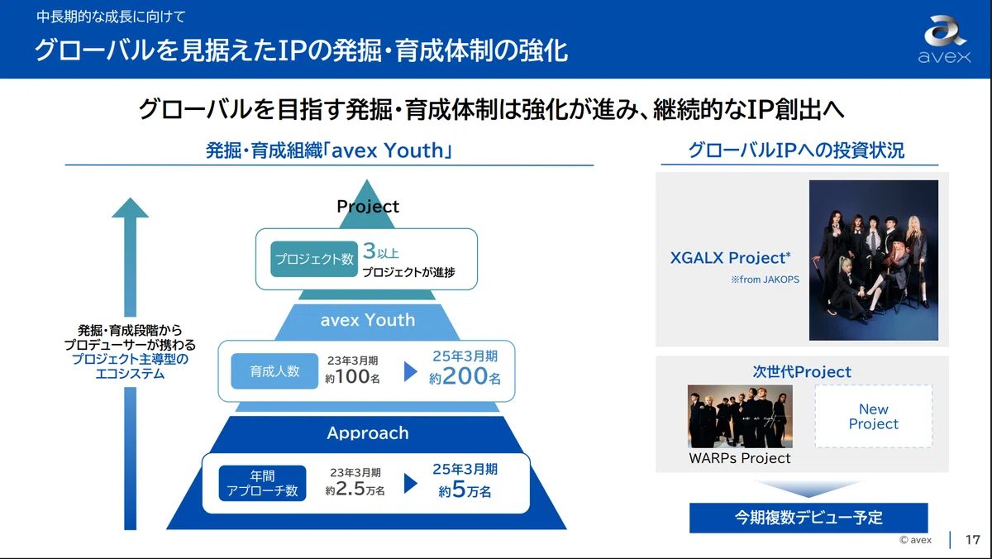
Task: Click the 約2.5万名 approach value
Action: click(355, 490)
